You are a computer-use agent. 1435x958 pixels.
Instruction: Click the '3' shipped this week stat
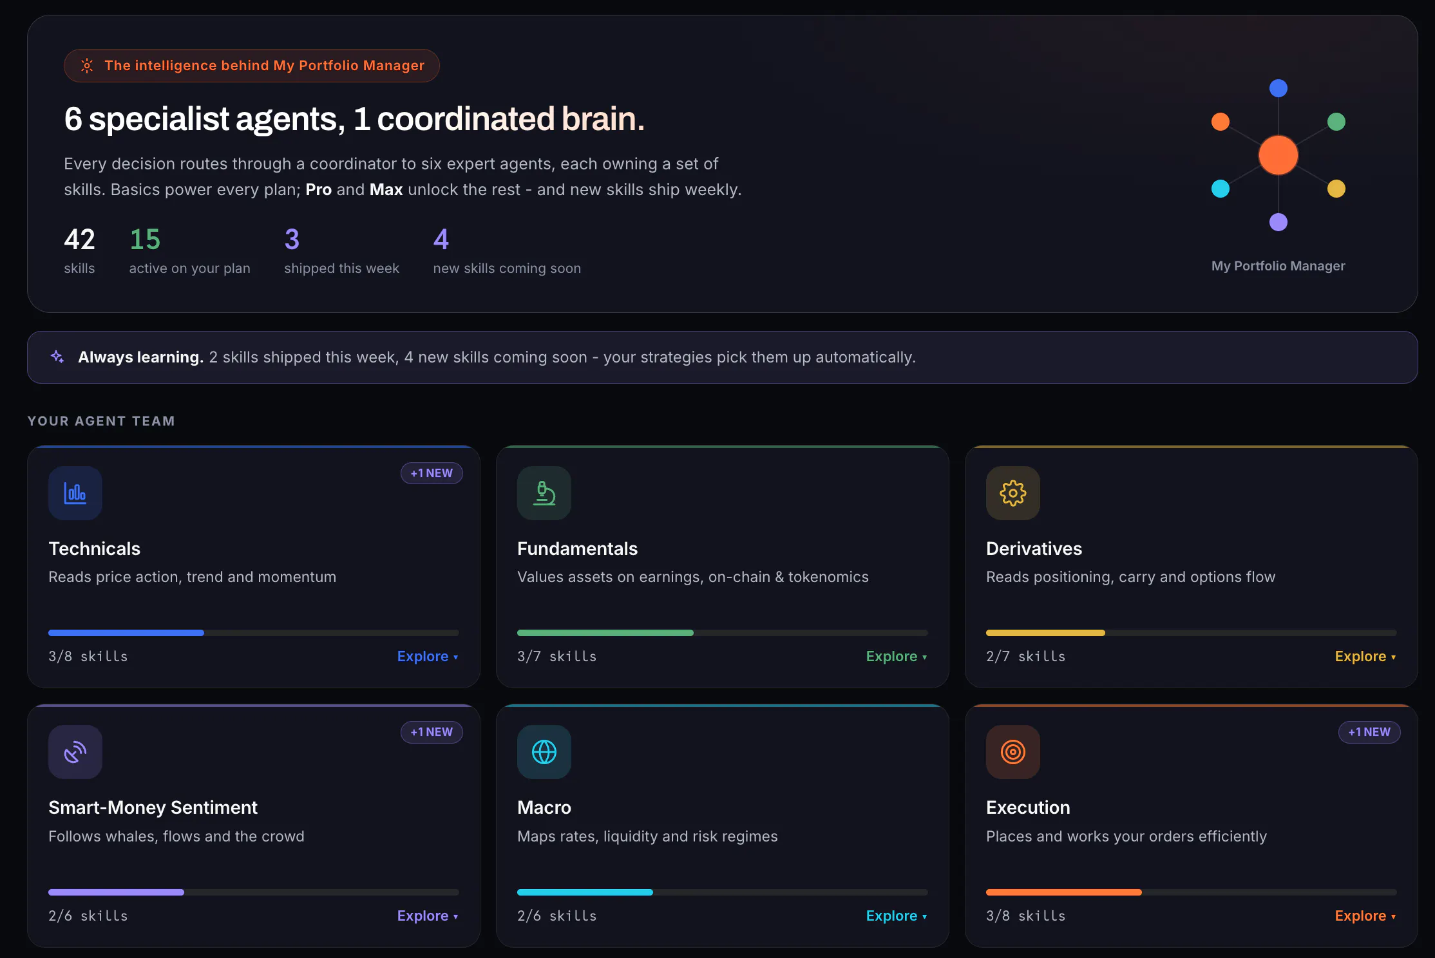pos(342,250)
